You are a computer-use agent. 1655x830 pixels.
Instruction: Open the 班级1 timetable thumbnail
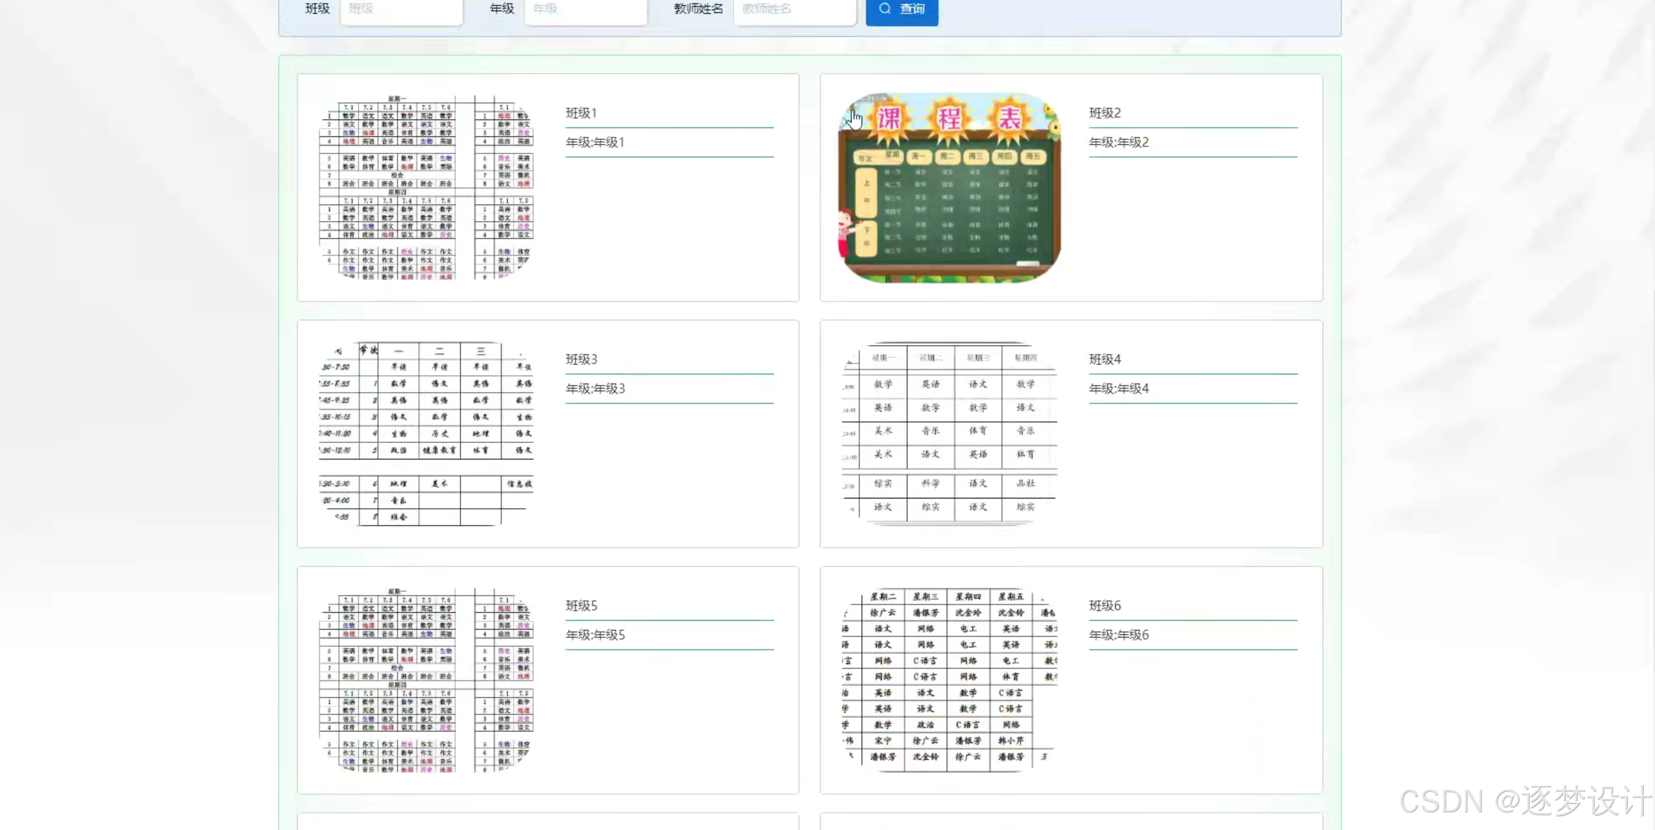tap(426, 187)
